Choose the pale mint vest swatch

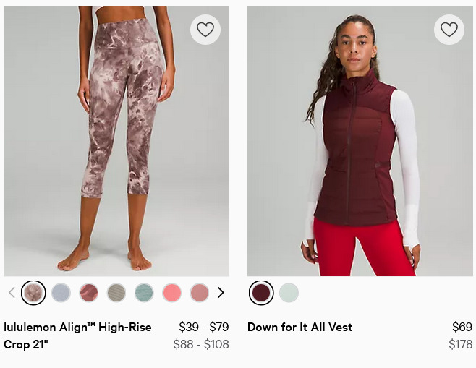289,293
